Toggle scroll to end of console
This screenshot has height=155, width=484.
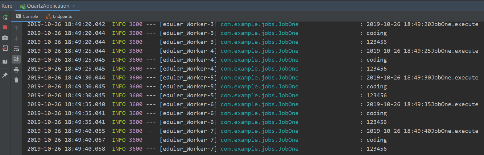tap(16, 59)
